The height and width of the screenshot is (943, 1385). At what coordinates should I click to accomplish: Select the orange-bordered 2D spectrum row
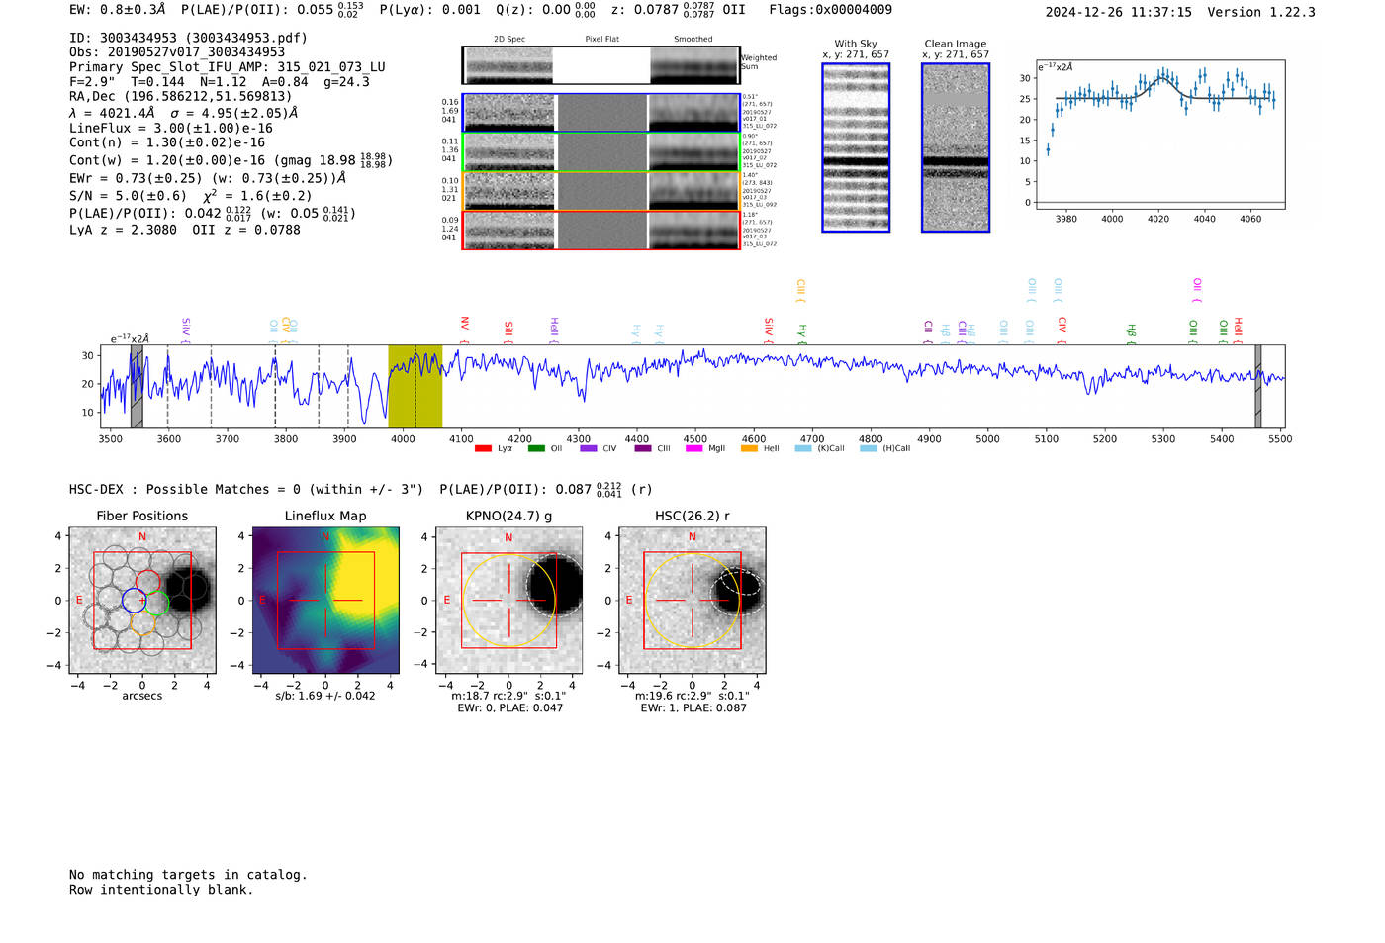pyautogui.click(x=601, y=191)
